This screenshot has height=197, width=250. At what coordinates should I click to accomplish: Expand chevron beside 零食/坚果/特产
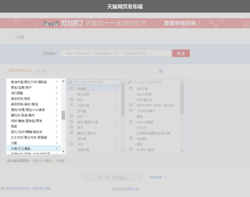(57, 87)
